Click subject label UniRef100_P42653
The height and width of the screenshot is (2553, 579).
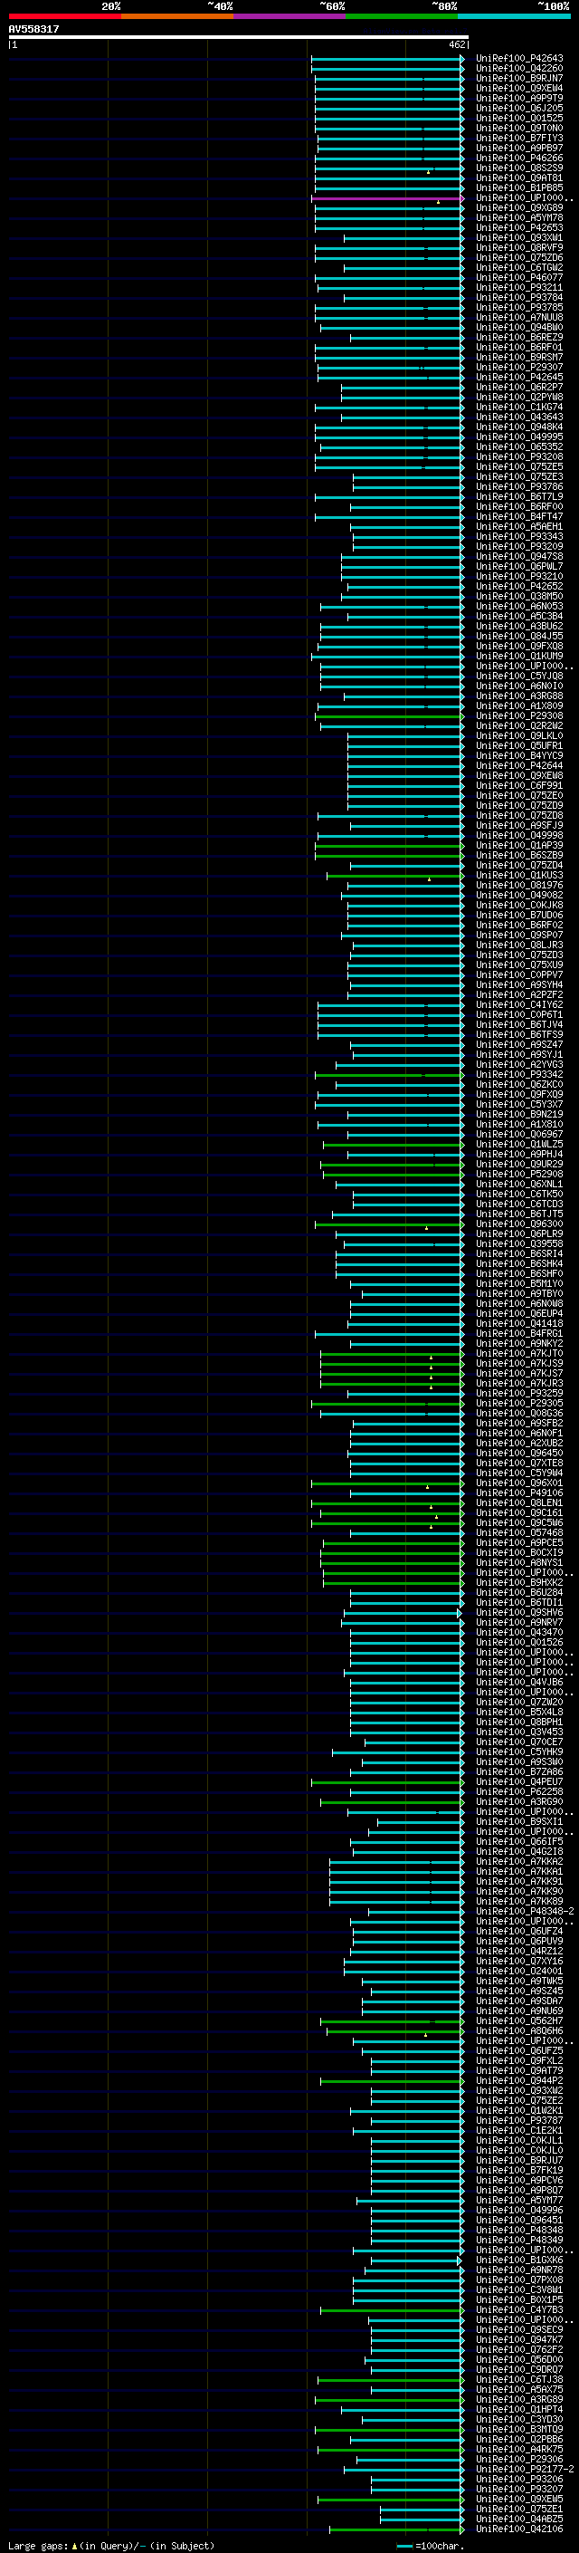click(518, 228)
